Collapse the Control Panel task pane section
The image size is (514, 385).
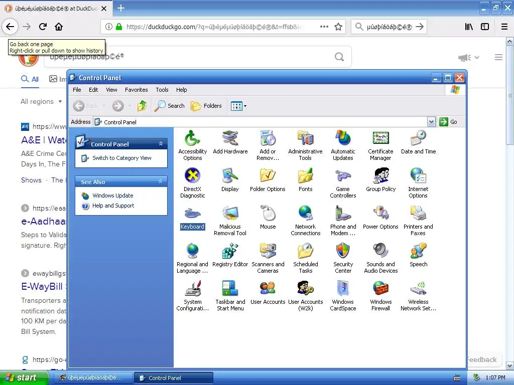point(161,144)
